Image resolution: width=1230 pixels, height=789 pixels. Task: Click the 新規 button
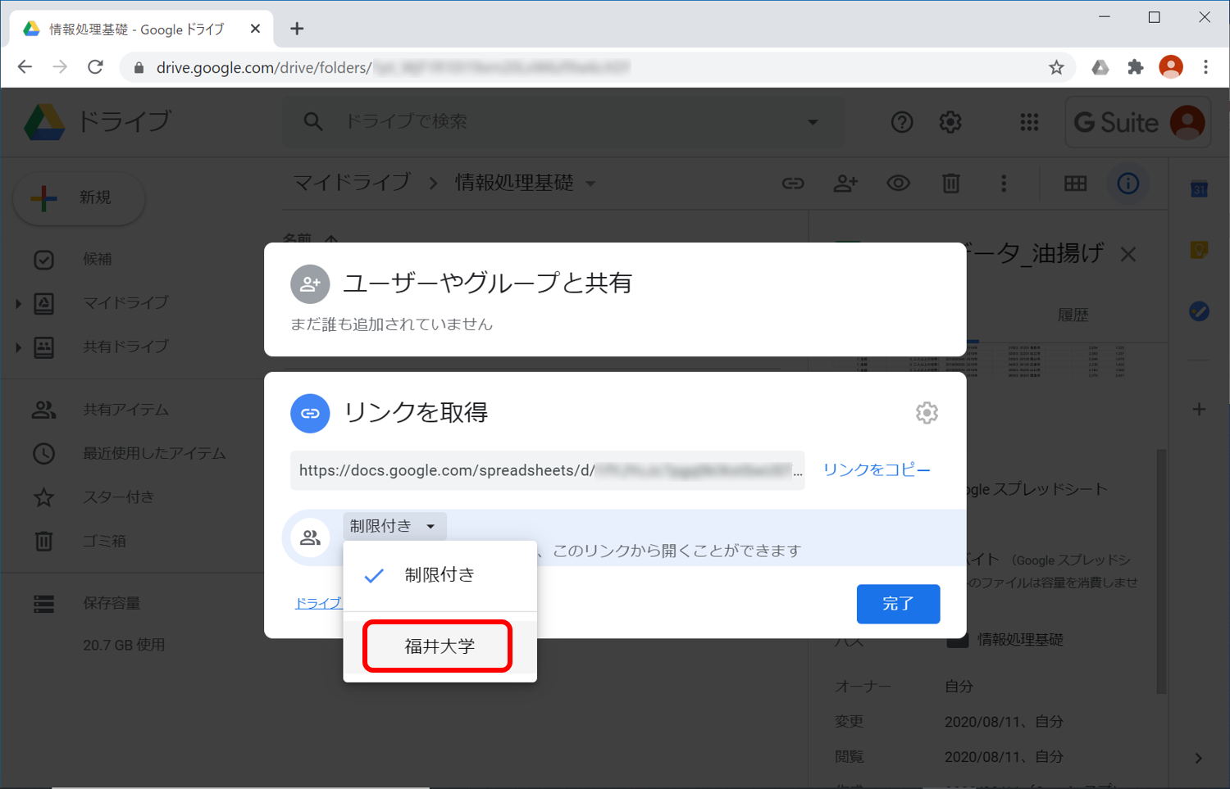click(x=80, y=197)
